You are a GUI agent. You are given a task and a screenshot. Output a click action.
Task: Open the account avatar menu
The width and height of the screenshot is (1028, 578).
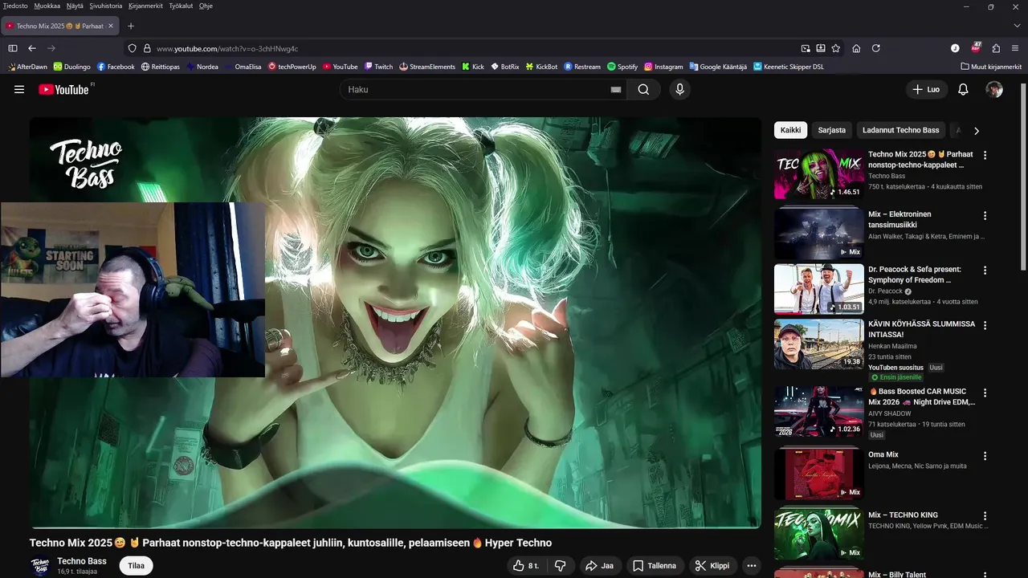click(994, 89)
